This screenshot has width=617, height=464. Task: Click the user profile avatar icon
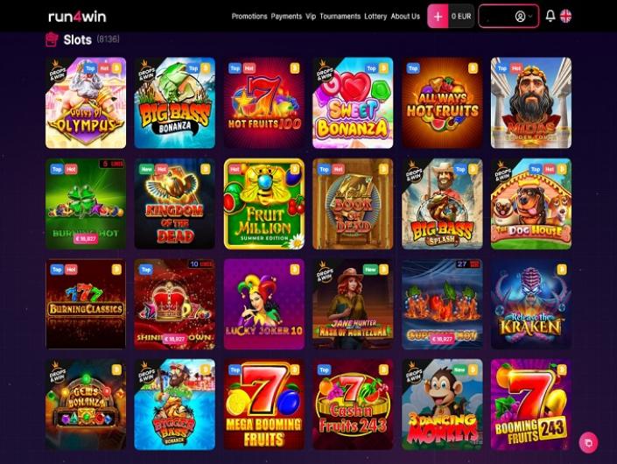[520, 17]
